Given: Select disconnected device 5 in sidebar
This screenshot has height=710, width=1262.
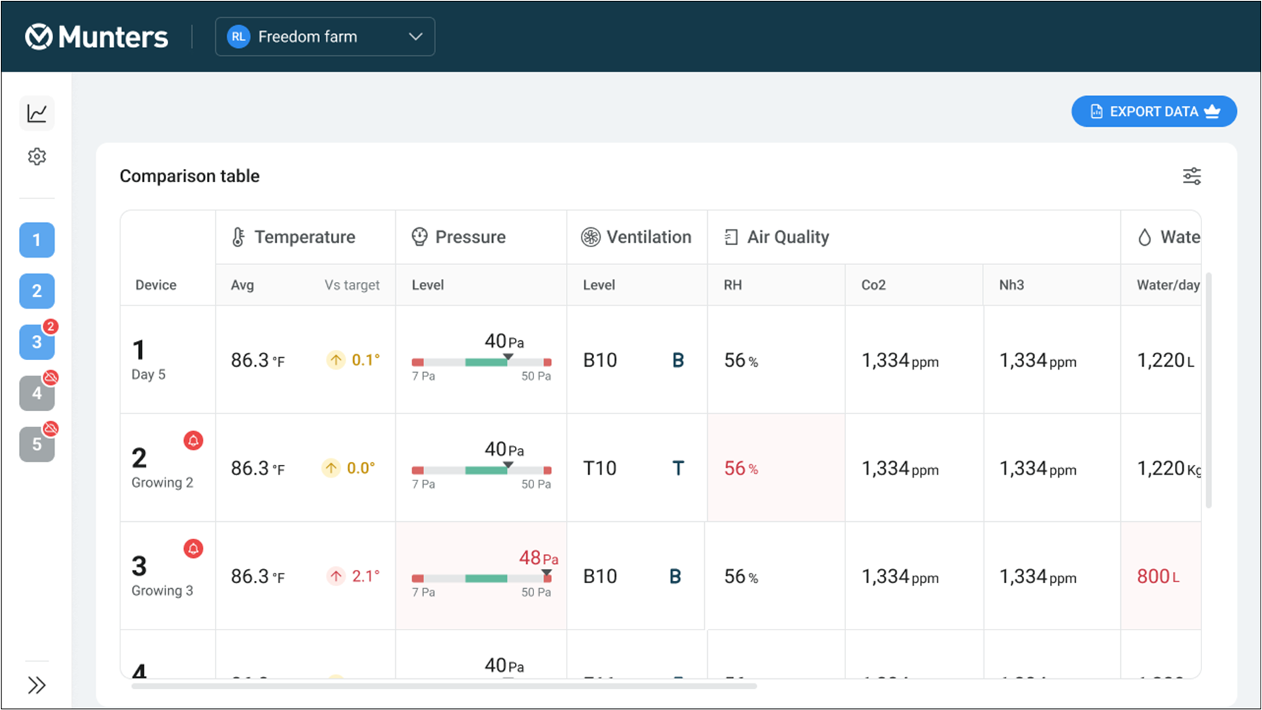Looking at the screenshot, I should point(37,444).
